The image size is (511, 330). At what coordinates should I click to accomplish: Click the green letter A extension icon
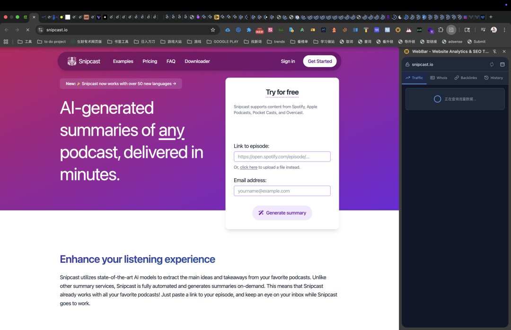click(302, 30)
